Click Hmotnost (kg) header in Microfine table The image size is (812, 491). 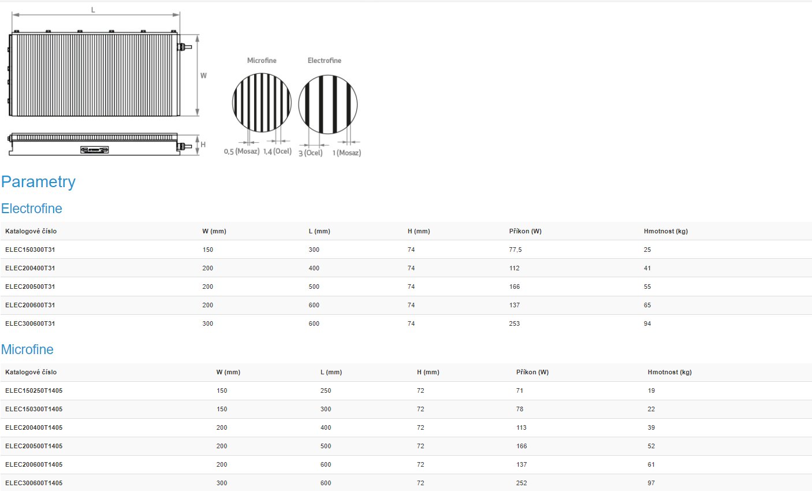pos(669,372)
